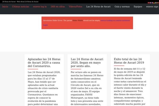Click paragraph starting 'Por octavo año se ponen'
Screen dimensions: 159x106
click(87, 88)
